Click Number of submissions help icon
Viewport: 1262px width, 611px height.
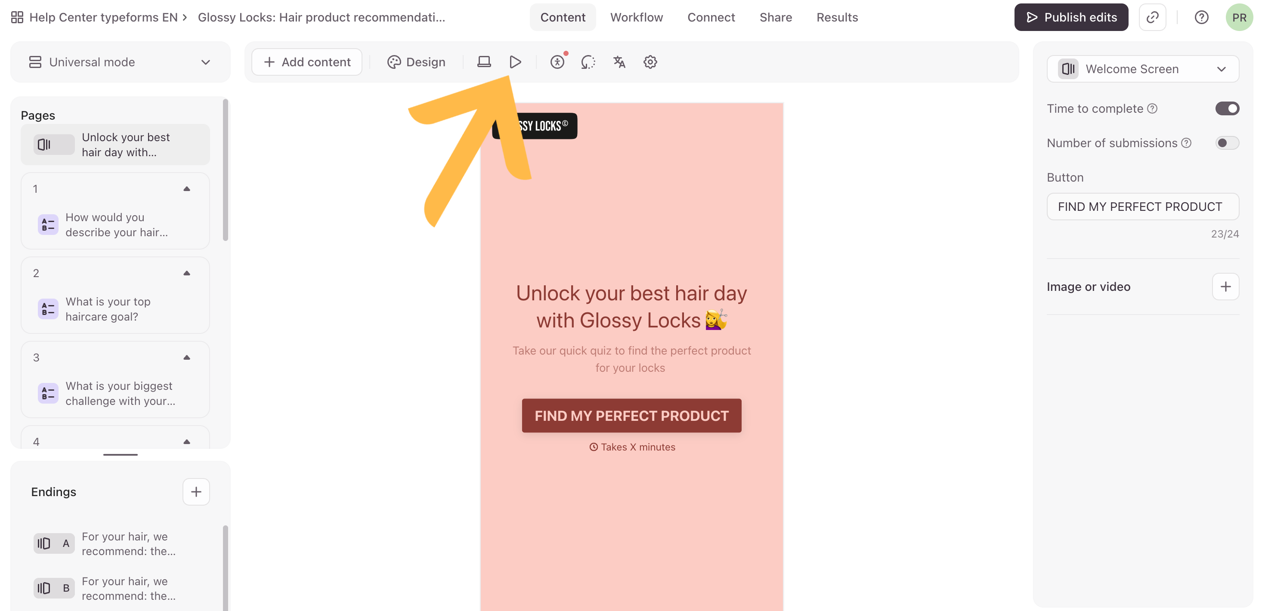1186,143
